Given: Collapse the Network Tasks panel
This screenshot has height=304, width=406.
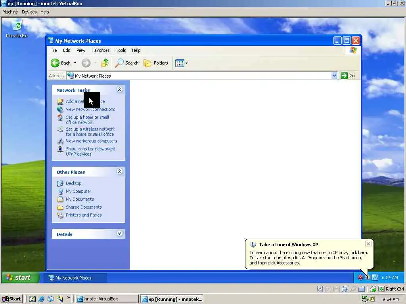Looking at the screenshot, I should pos(119,89).
